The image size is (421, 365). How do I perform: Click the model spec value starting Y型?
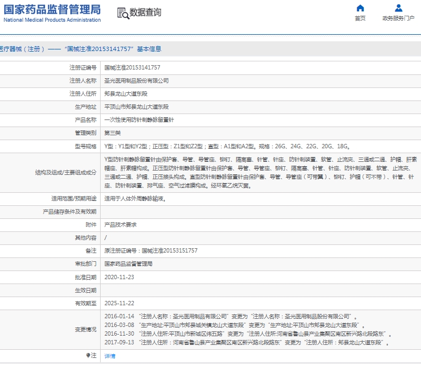pos(227,147)
